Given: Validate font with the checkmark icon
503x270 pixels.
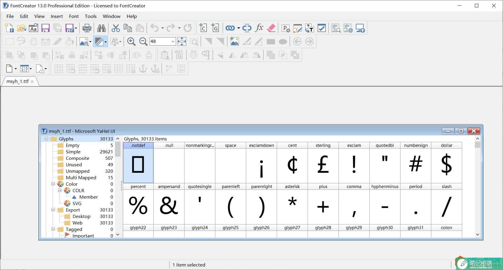Looking at the screenshot, I should pyautogui.click(x=322, y=28).
